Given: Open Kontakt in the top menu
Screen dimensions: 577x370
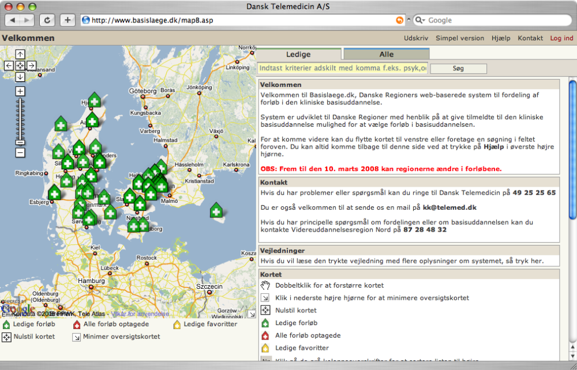Looking at the screenshot, I should point(530,38).
